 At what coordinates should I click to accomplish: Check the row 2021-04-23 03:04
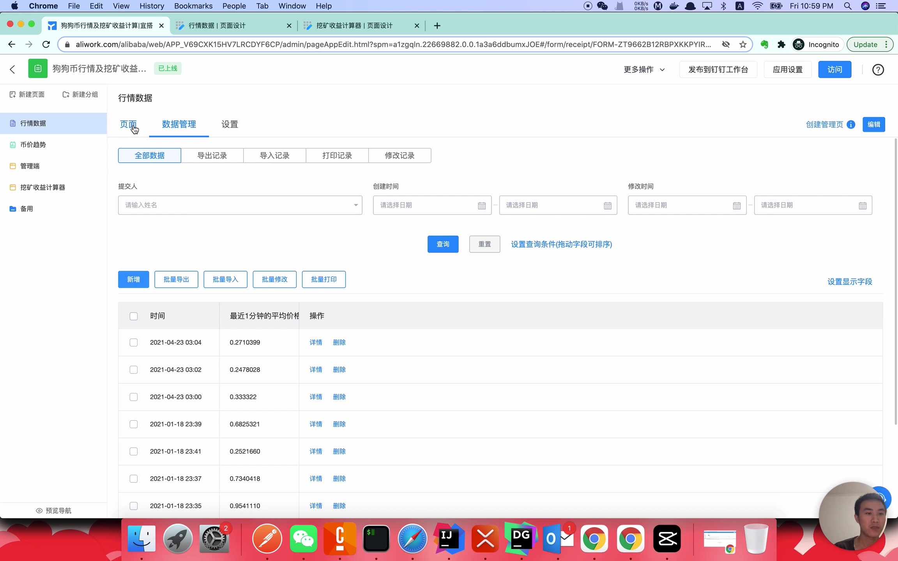tap(134, 342)
